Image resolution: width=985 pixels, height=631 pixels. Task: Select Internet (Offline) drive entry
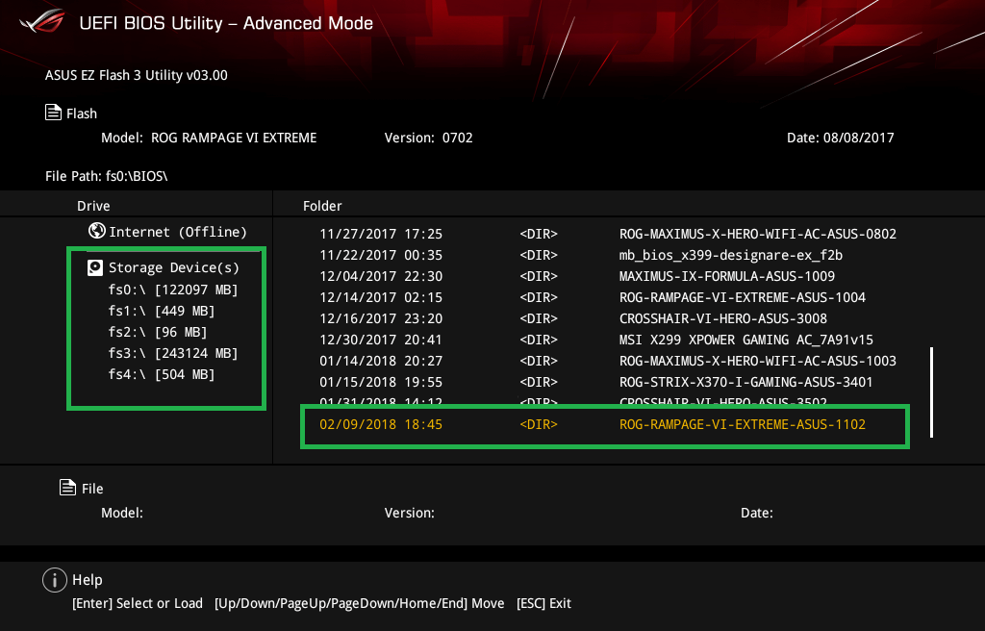167,231
